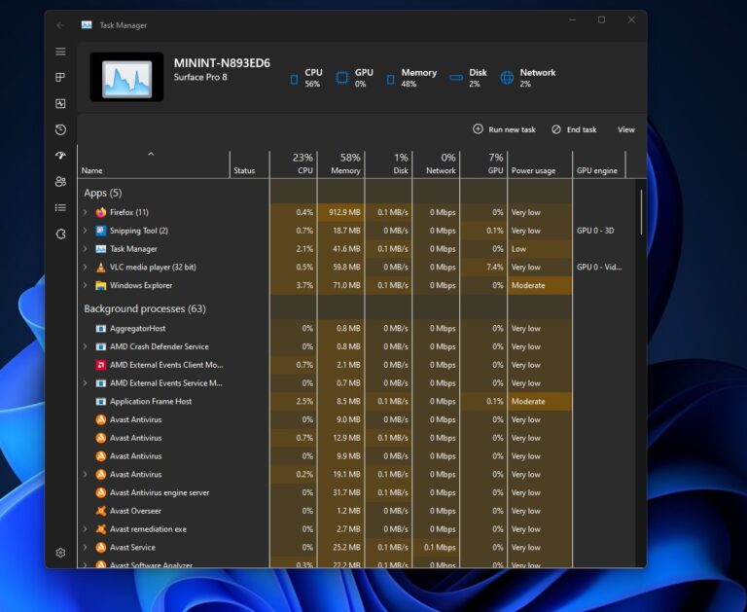The height and width of the screenshot is (612, 747).
Task: Click the Disk 2% header indicator
Action: tap(468, 77)
